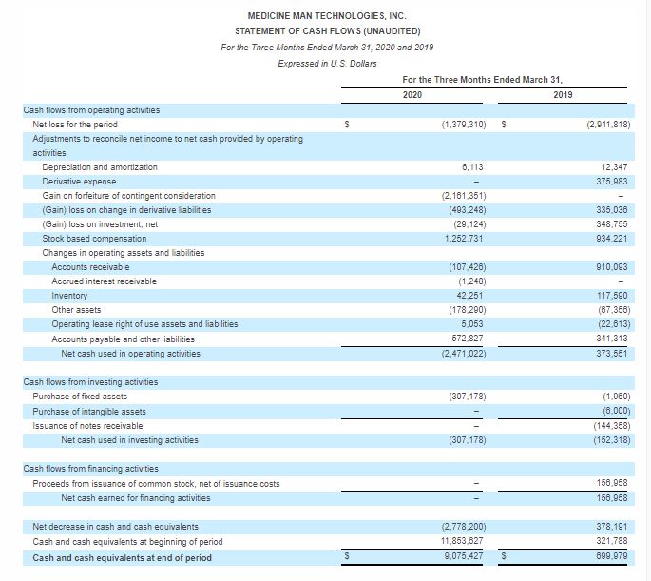Click the 2020 net loss value (1,379,310)
The width and height of the screenshot is (651, 581).
tap(464, 125)
